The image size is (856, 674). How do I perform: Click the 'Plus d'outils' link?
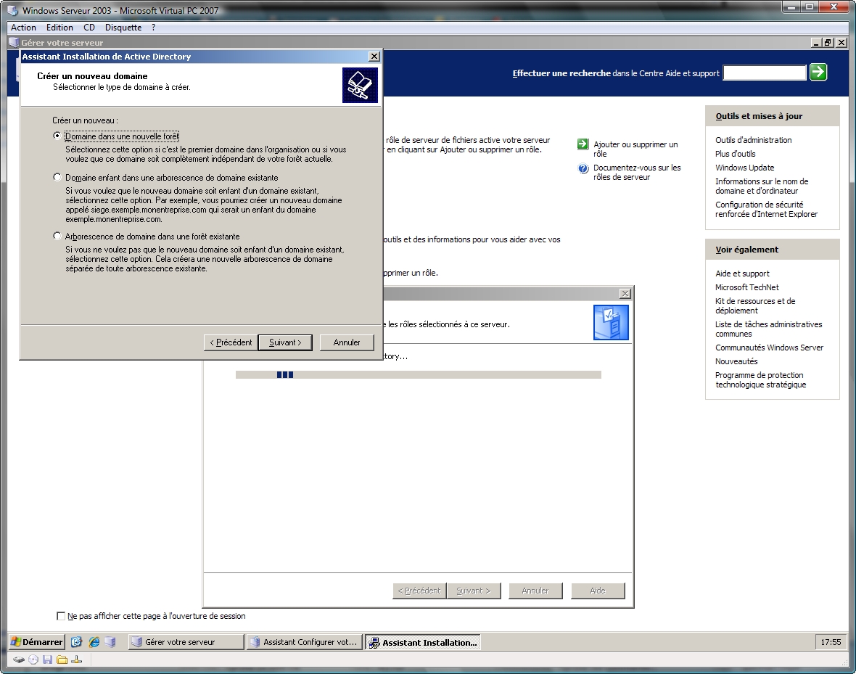tap(736, 154)
